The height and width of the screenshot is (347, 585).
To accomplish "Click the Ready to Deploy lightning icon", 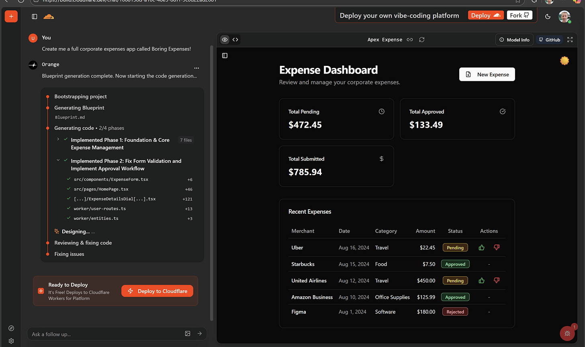I will click(41, 291).
